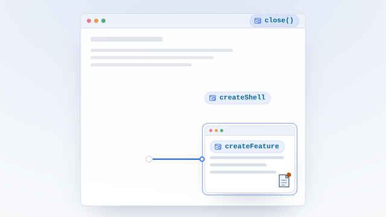Open the document icon with orange badge
The width and height of the screenshot is (386, 217).
coord(284,181)
